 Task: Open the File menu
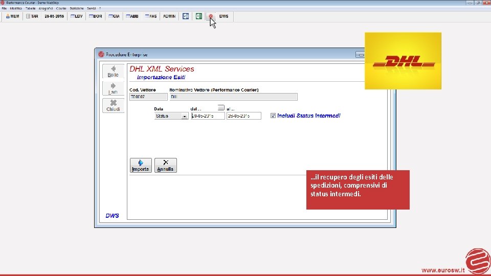coord(4,9)
